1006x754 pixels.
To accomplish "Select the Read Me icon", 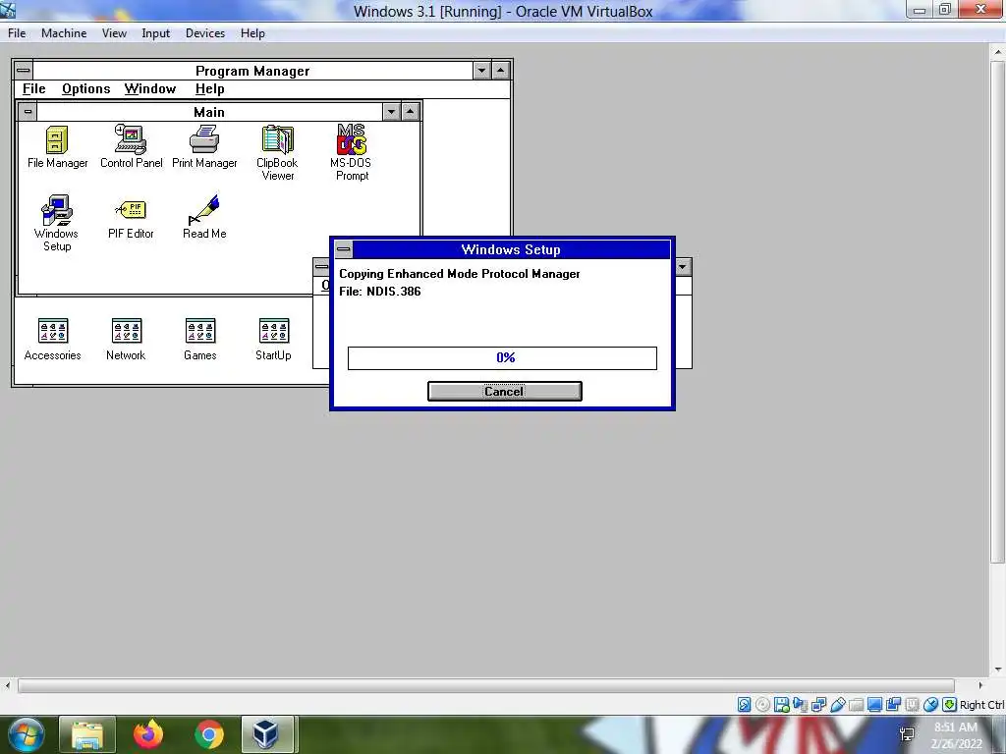I will pyautogui.click(x=204, y=217).
